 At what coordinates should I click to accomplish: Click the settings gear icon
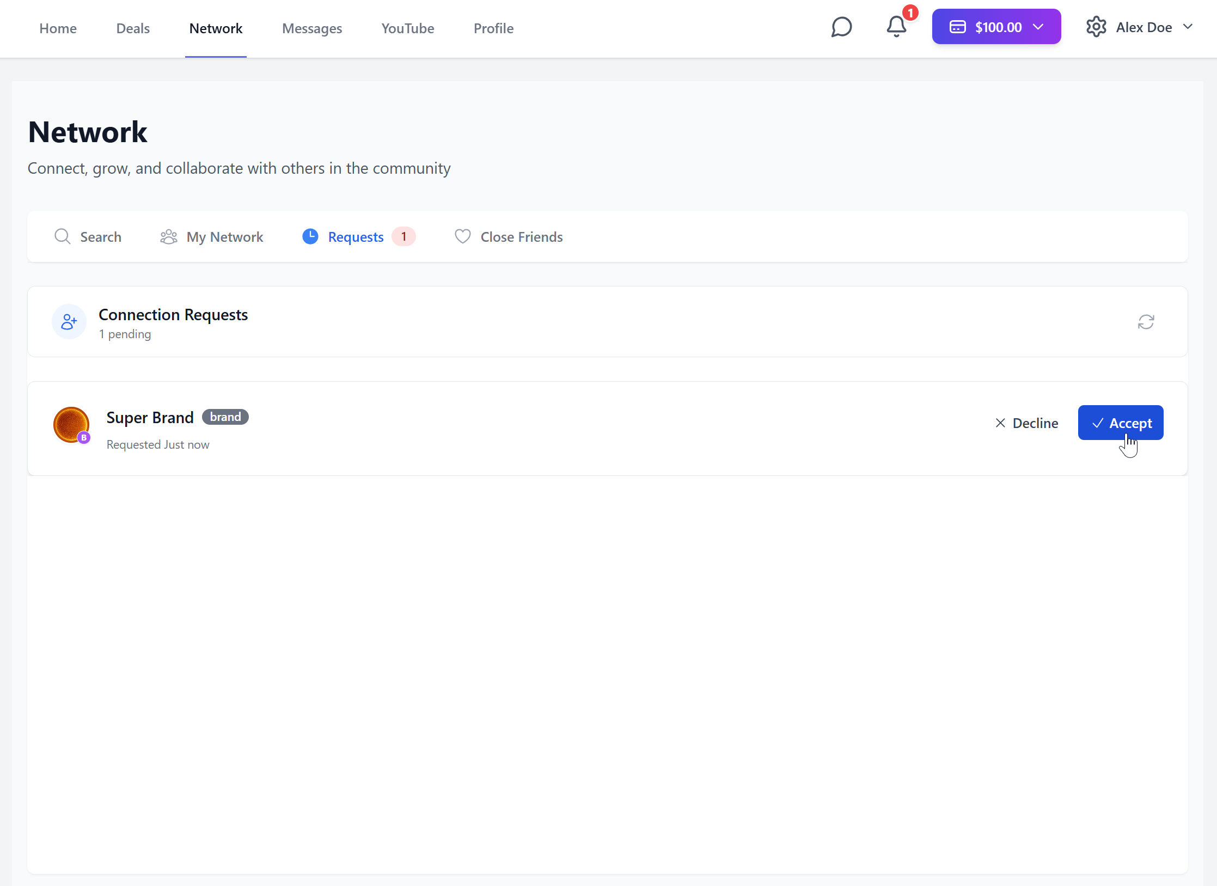(1096, 27)
